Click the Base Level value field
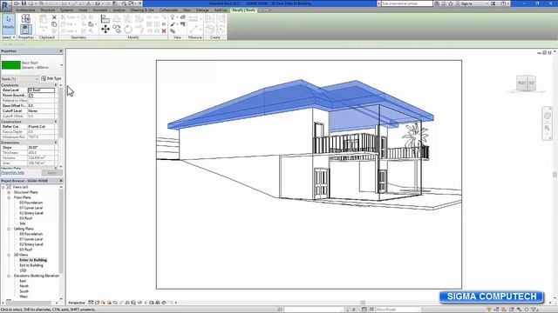558x313 pixels. (x=41, y=90)
